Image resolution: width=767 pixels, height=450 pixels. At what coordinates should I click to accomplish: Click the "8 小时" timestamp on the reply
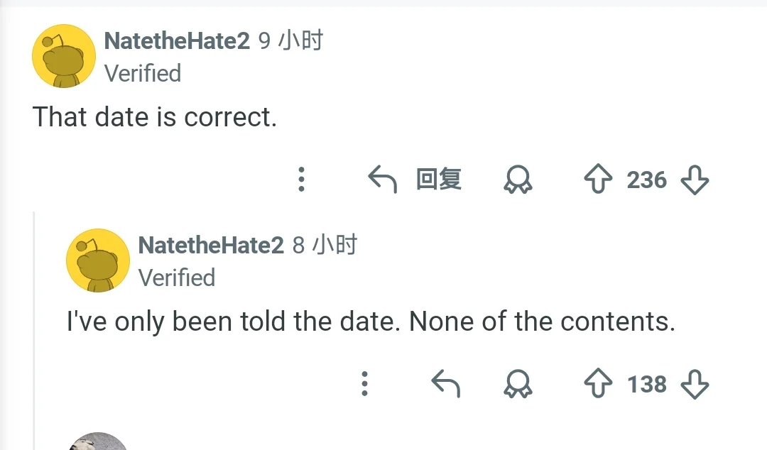(325, 246)
